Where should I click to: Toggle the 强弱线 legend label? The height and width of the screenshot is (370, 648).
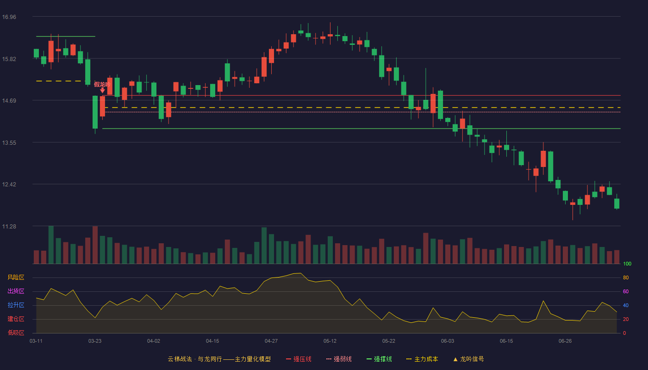click(x=343, y=359)
